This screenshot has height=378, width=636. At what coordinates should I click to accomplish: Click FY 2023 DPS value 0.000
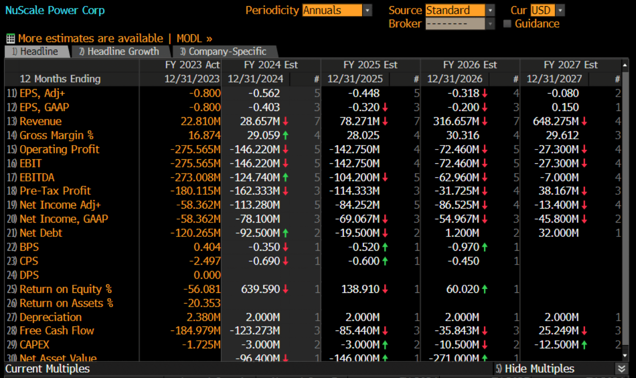point(207,275)
